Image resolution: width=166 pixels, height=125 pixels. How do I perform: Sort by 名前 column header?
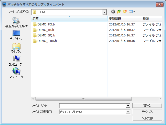[x=69, y=19]
